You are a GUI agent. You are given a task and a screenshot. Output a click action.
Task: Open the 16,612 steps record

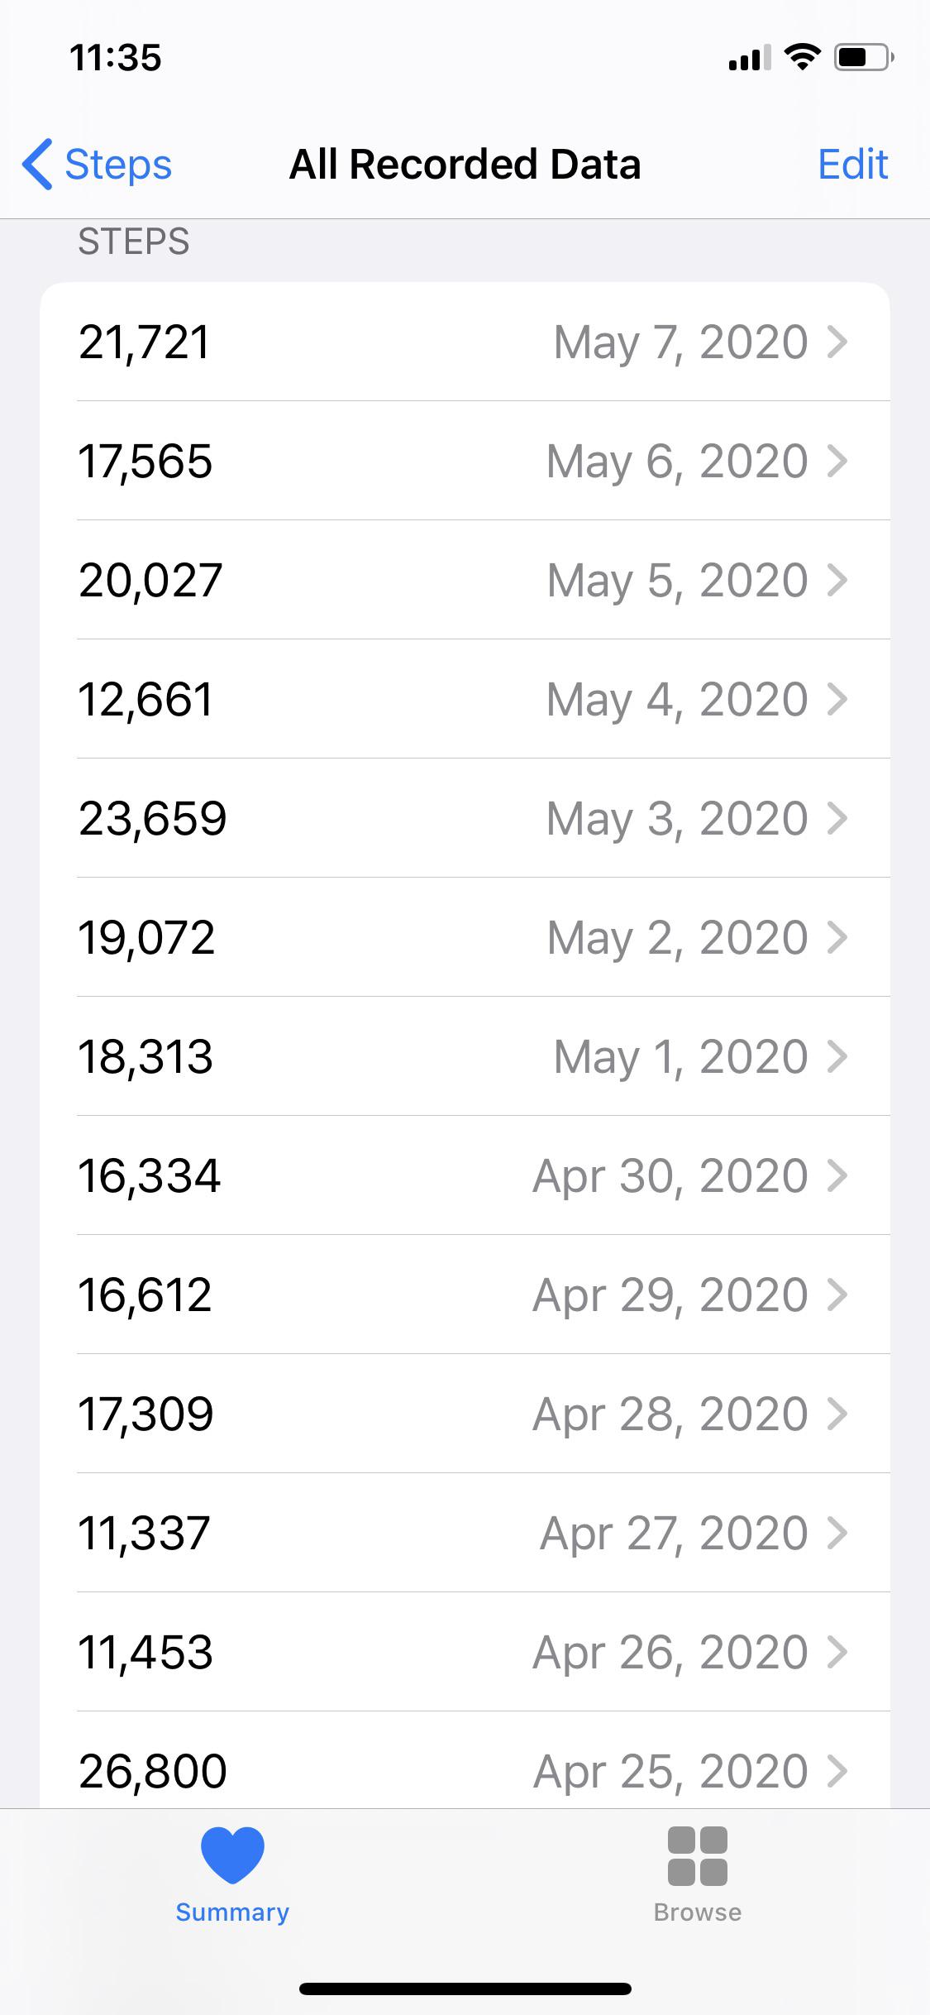coord(145,1295)
